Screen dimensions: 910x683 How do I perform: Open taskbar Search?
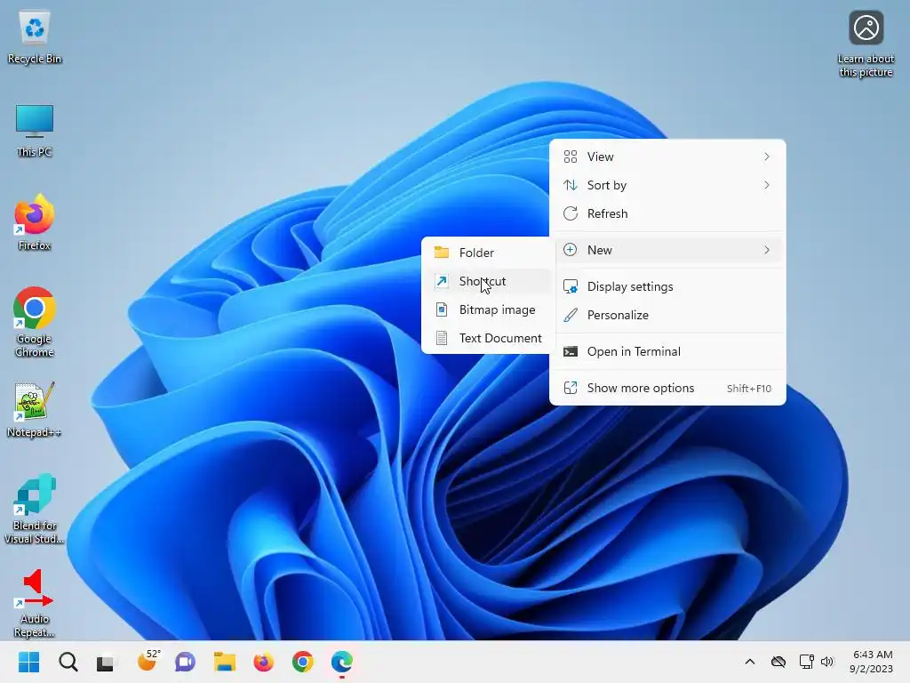pos(68,662)
